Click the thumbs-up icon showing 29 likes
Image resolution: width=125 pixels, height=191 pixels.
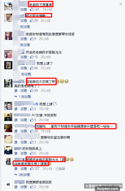32,20
